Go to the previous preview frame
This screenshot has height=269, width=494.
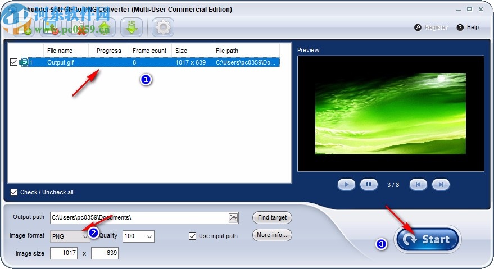coord(418,185)
